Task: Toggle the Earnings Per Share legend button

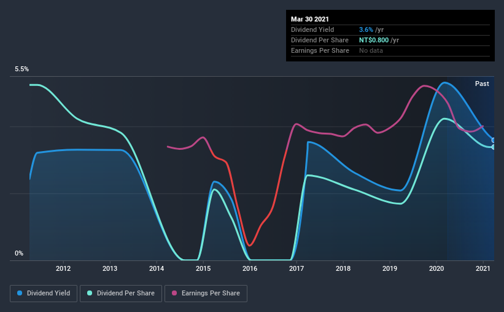Action: [x=206, y=294]
